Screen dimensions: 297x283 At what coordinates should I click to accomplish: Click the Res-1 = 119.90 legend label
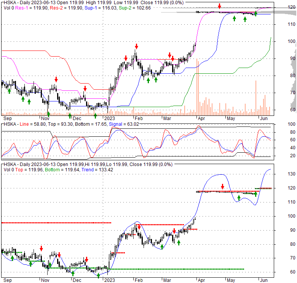pos(32,8)
